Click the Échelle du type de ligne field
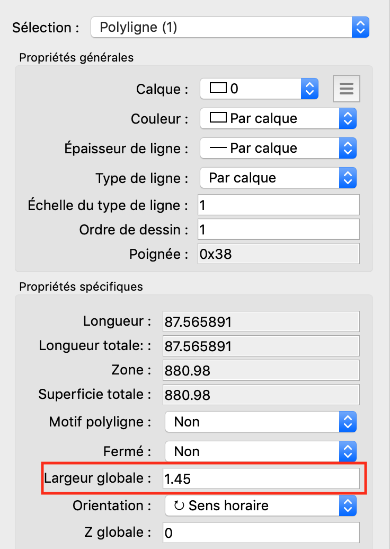 click(x=278, y=205)
